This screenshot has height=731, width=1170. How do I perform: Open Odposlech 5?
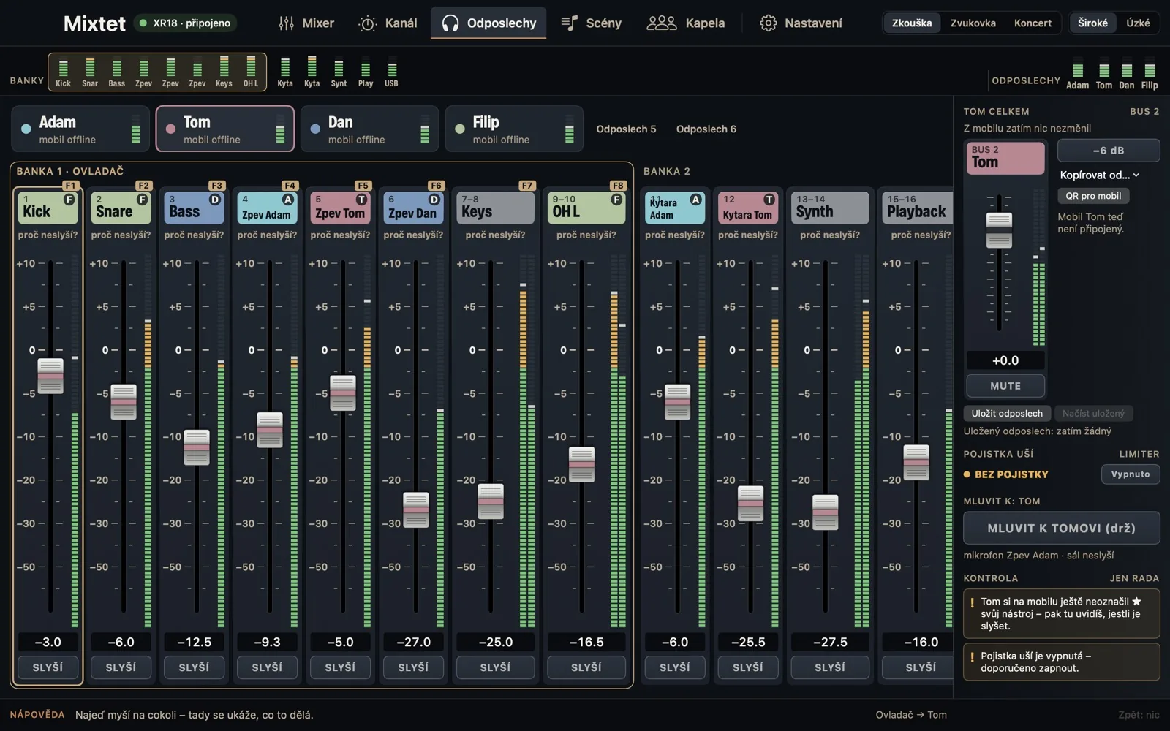(x=626, y=129)
